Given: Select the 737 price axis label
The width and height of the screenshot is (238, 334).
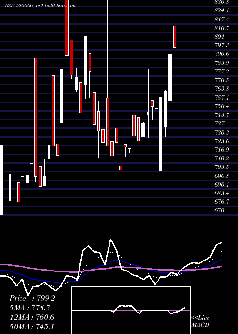Looking at the screenshot, I should click(x=219, y=124).
